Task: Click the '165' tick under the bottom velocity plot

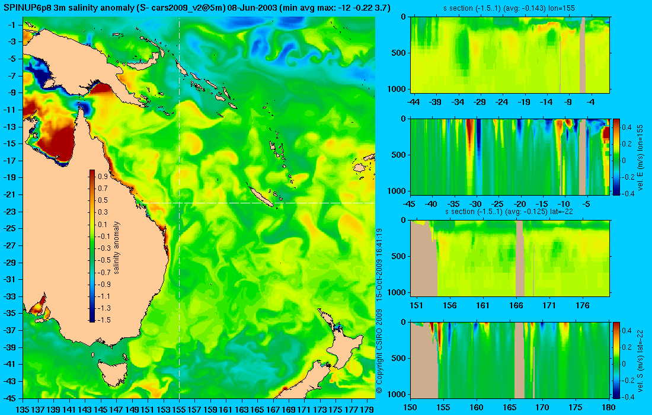Action: click(509, 407)
